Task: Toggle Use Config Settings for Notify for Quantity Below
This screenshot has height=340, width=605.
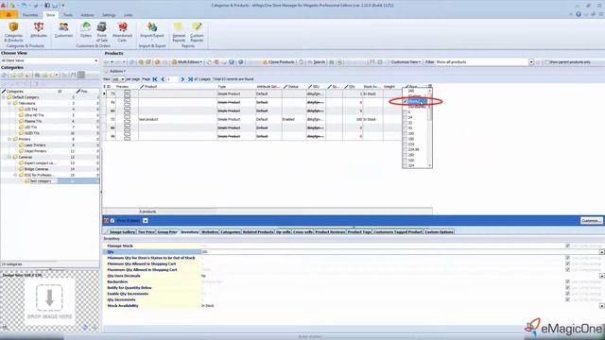Action: coord(567,287)
